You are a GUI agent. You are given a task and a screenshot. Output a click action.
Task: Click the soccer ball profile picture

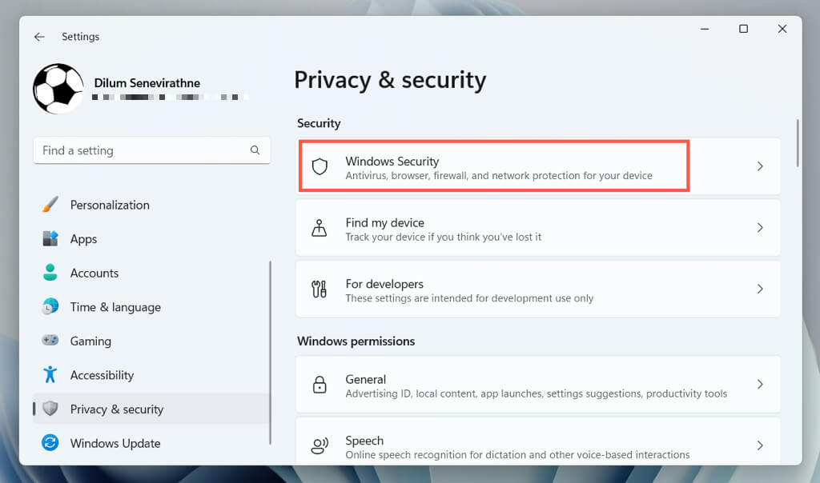click(58, 89)
